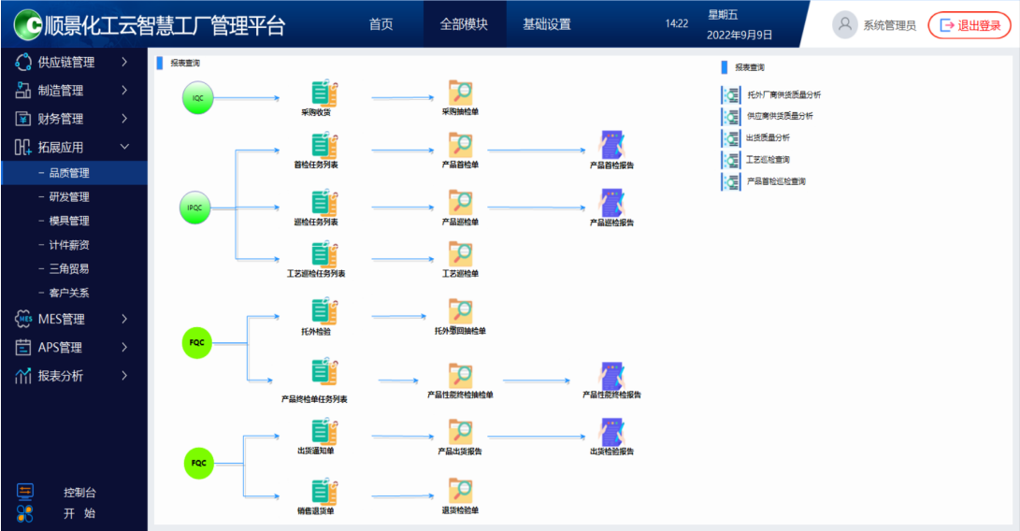Open 产品性能终检报告 icon
The height and width of the screenshot is (531, 1020).
(x=611, y=376)
